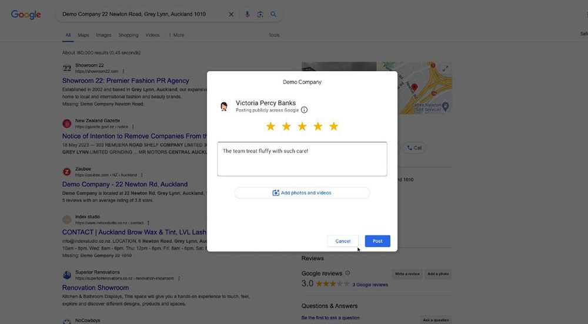The width and height of the screenshot is (588, 324).
Task: Click the Google logo
Action: (26, 15)
